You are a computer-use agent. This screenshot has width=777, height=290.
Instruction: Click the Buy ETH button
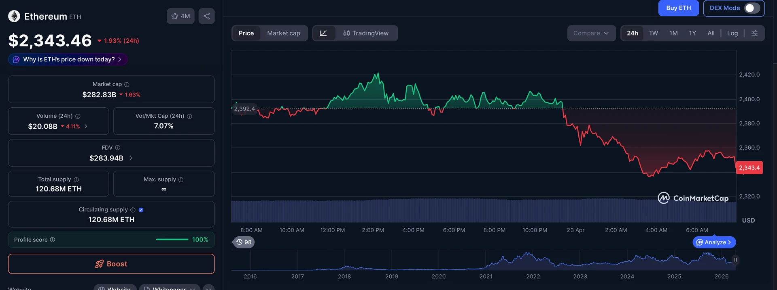click(x=679, y=8)
